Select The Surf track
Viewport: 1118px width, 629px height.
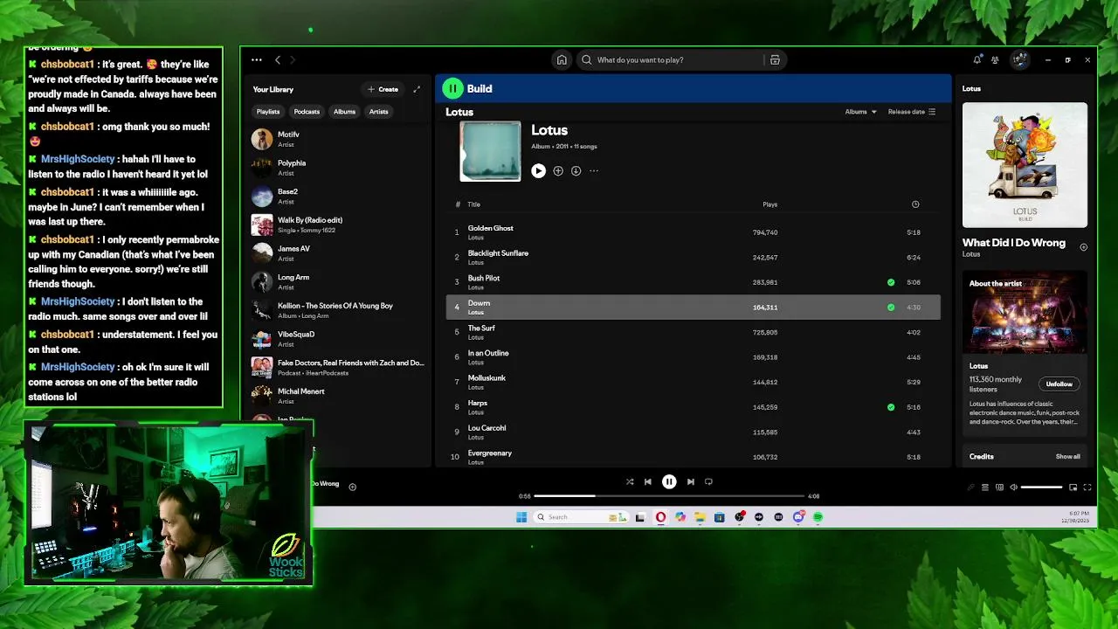(x=693, y=332)
